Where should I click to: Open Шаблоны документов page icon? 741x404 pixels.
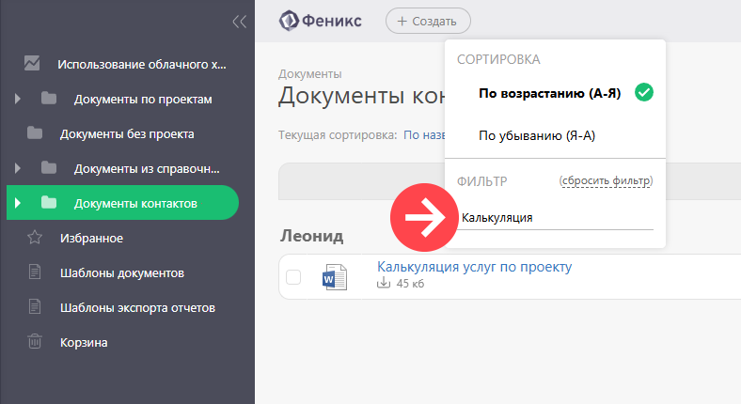pos(35,272)
